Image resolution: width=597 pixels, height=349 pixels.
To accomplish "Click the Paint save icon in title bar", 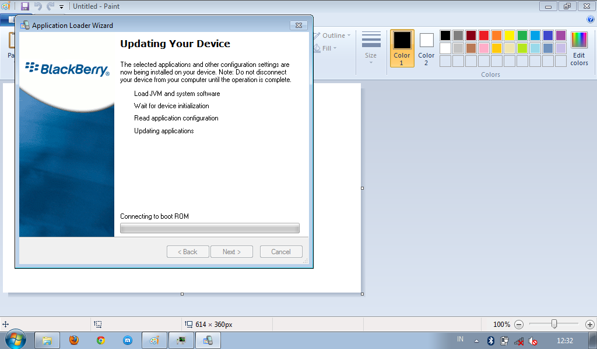I will tap(25, 6).
